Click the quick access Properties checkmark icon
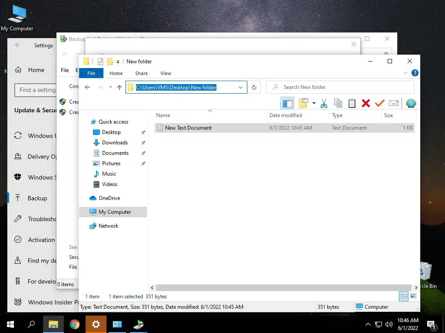This screenshot has width=445, height=333. [100, 62]
